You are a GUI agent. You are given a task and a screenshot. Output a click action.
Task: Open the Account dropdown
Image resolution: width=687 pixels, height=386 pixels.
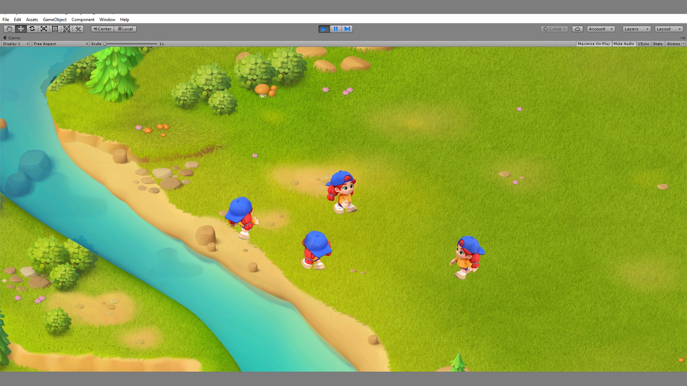[601, 29]
